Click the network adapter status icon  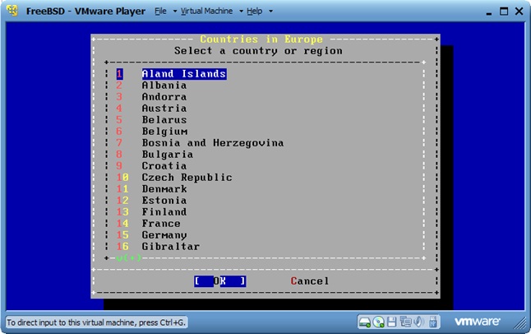point(404,321)
